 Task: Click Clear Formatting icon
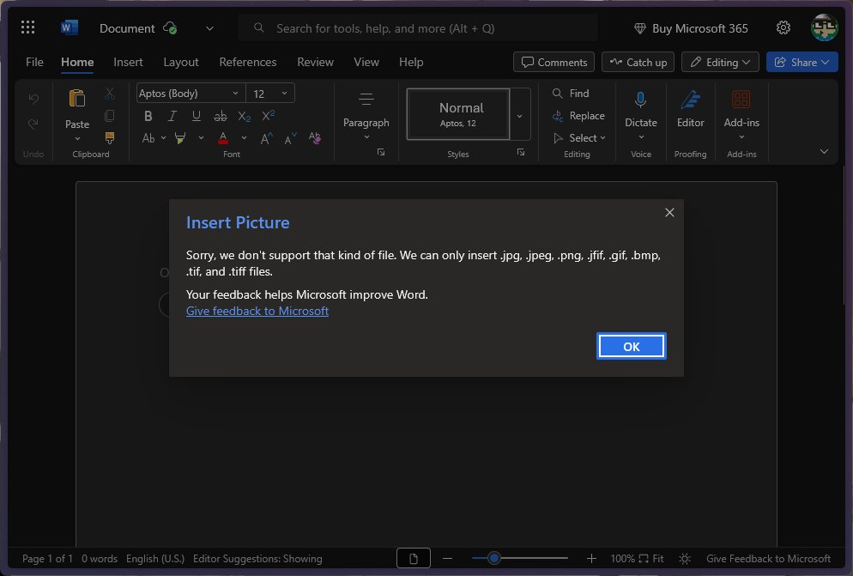[314, 138]
